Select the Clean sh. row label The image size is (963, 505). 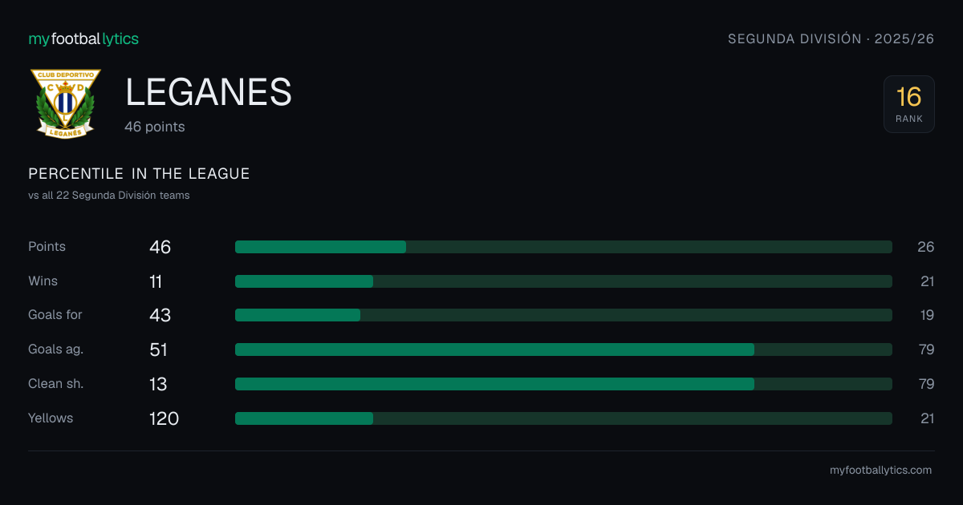55,384
